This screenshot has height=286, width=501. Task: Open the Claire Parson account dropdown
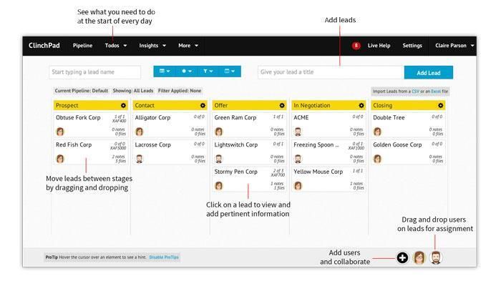pos(454,46)
